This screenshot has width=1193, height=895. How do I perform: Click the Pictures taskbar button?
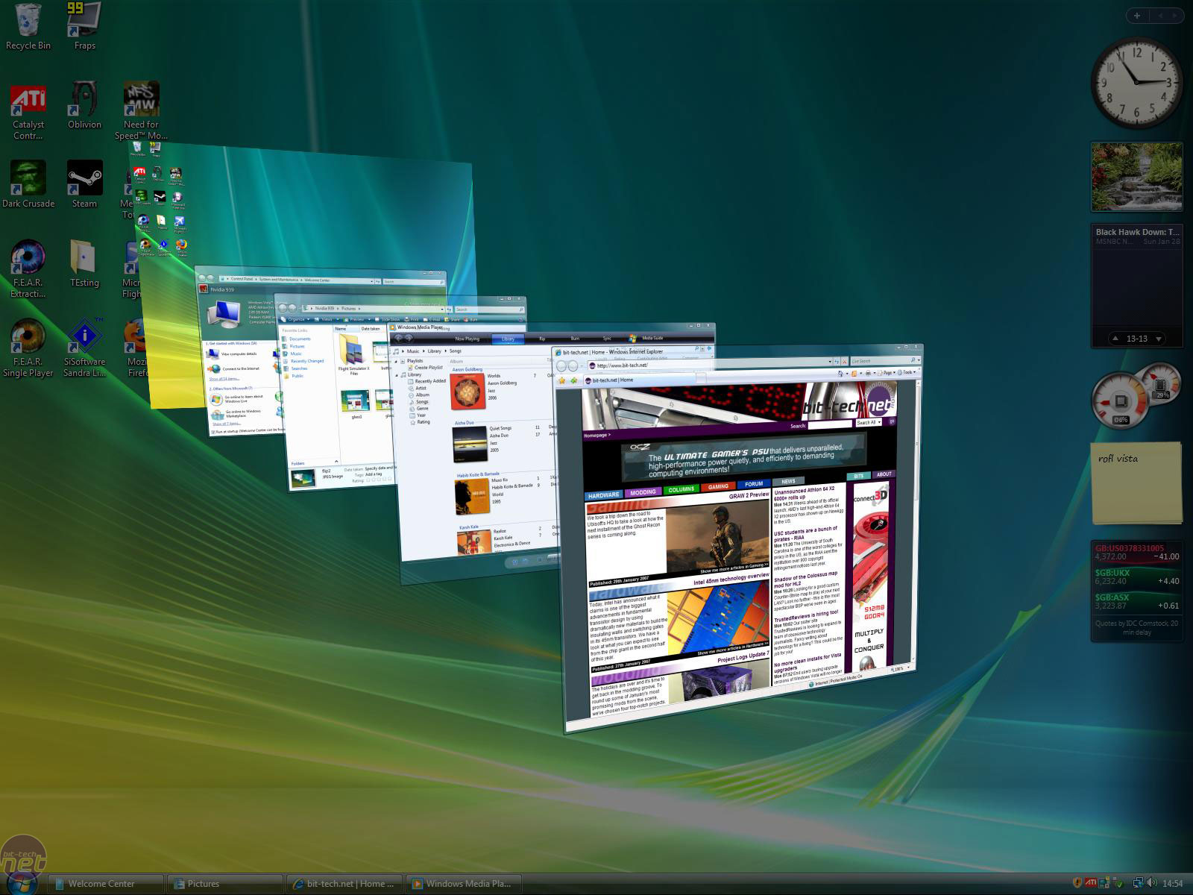click(x=225, y=884)
